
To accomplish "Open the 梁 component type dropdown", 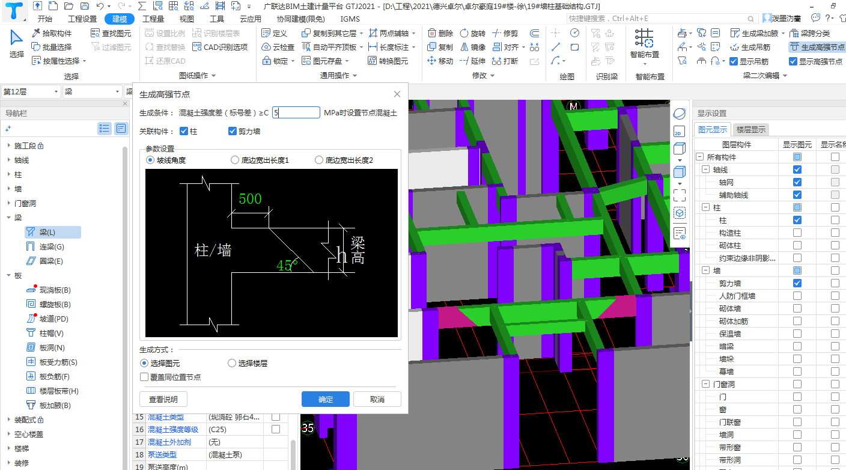I will (92, 91).
